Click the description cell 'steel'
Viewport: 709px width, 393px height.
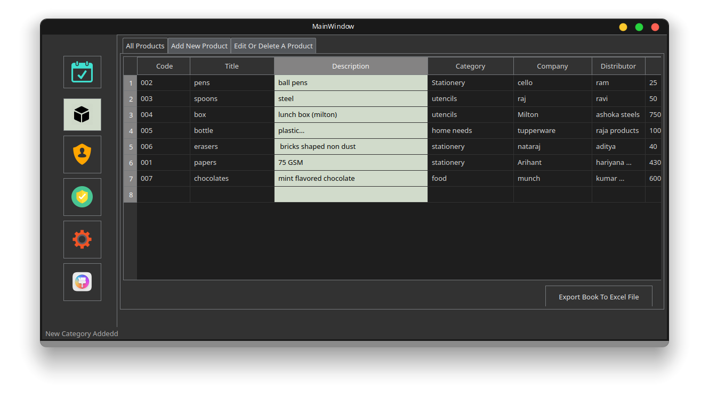351,99
